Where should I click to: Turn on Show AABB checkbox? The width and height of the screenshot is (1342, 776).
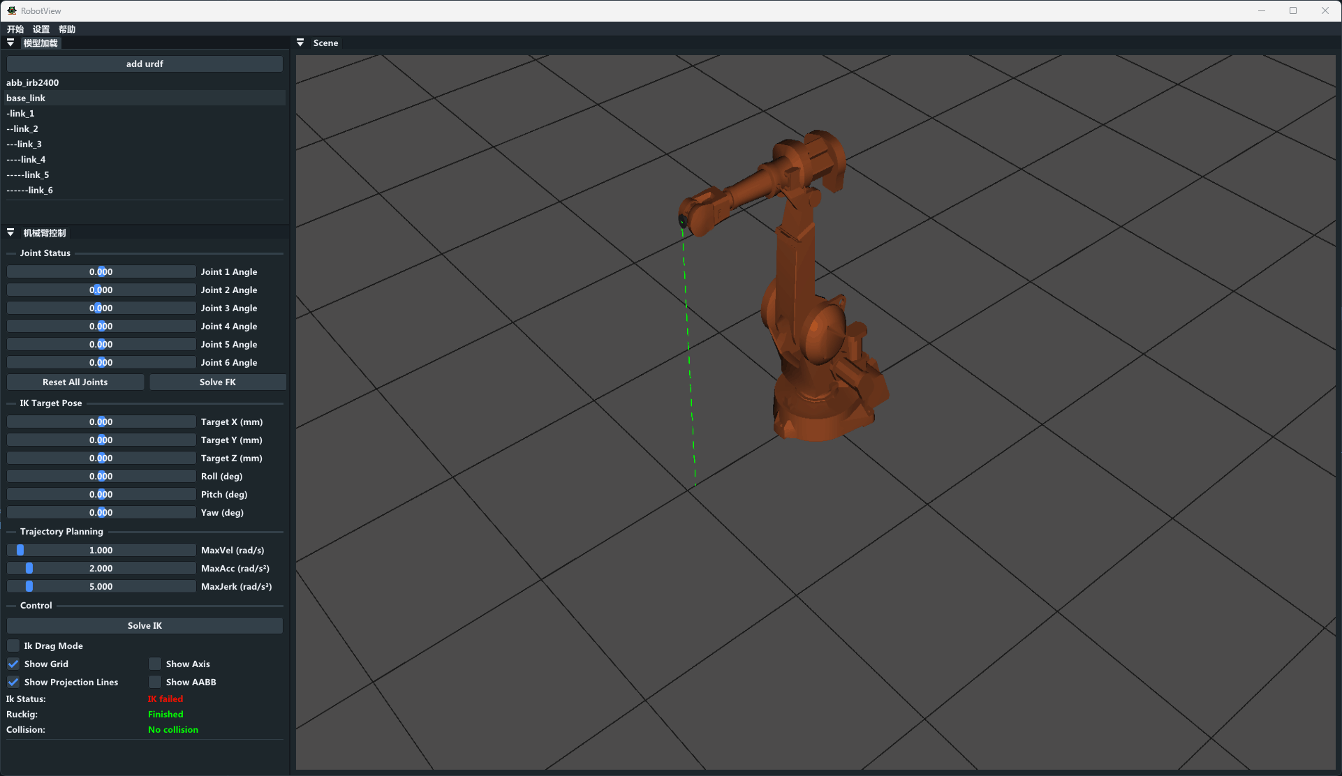coord(155,682)
